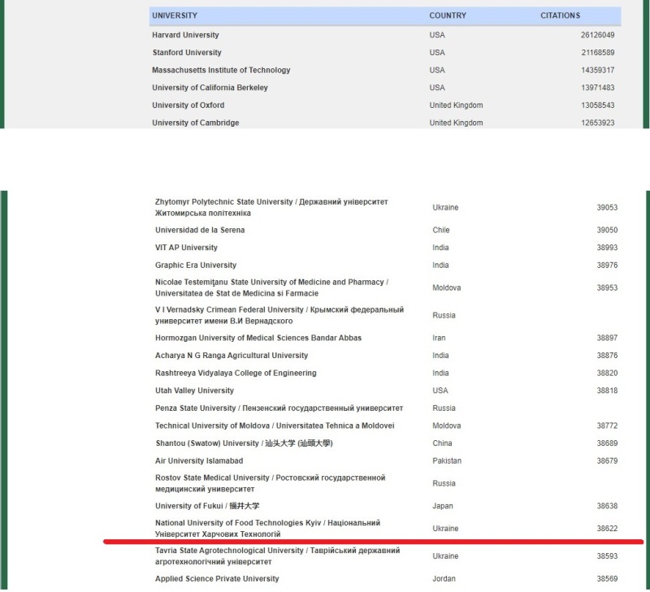Click Berkeley citation count 13971483
This screenshot has width=650, height=592.
pyautogui.click(x=597, y=88)
